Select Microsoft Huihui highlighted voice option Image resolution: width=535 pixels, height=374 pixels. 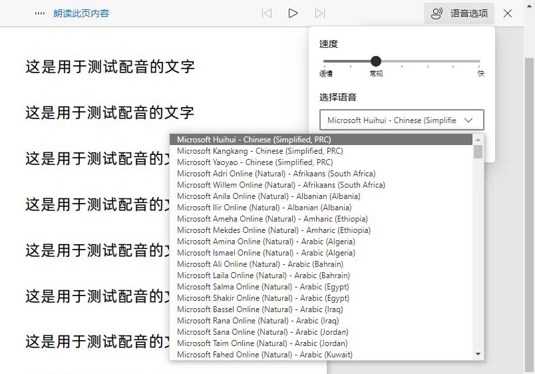[x=254, y=140]
